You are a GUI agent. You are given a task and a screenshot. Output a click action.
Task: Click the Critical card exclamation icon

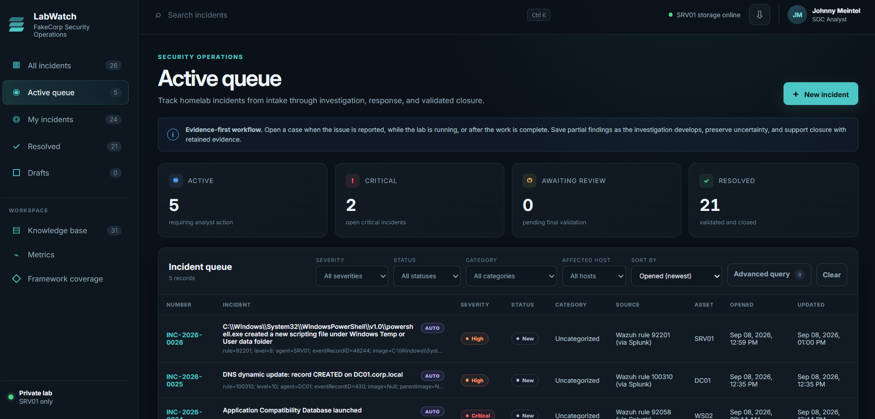pyautogui.click(x=353, y=181)
